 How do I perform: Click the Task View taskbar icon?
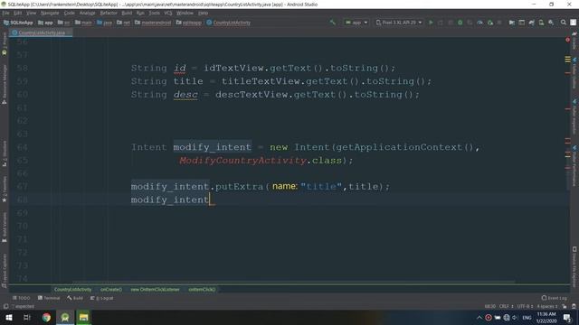pyautogui.click(x=27, y=317)
